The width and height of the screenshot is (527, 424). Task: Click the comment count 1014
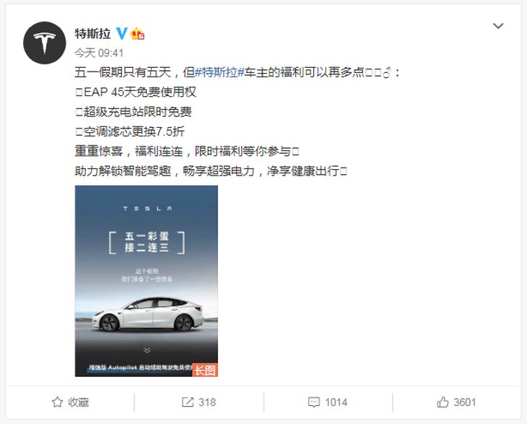(x=336, y=402)
